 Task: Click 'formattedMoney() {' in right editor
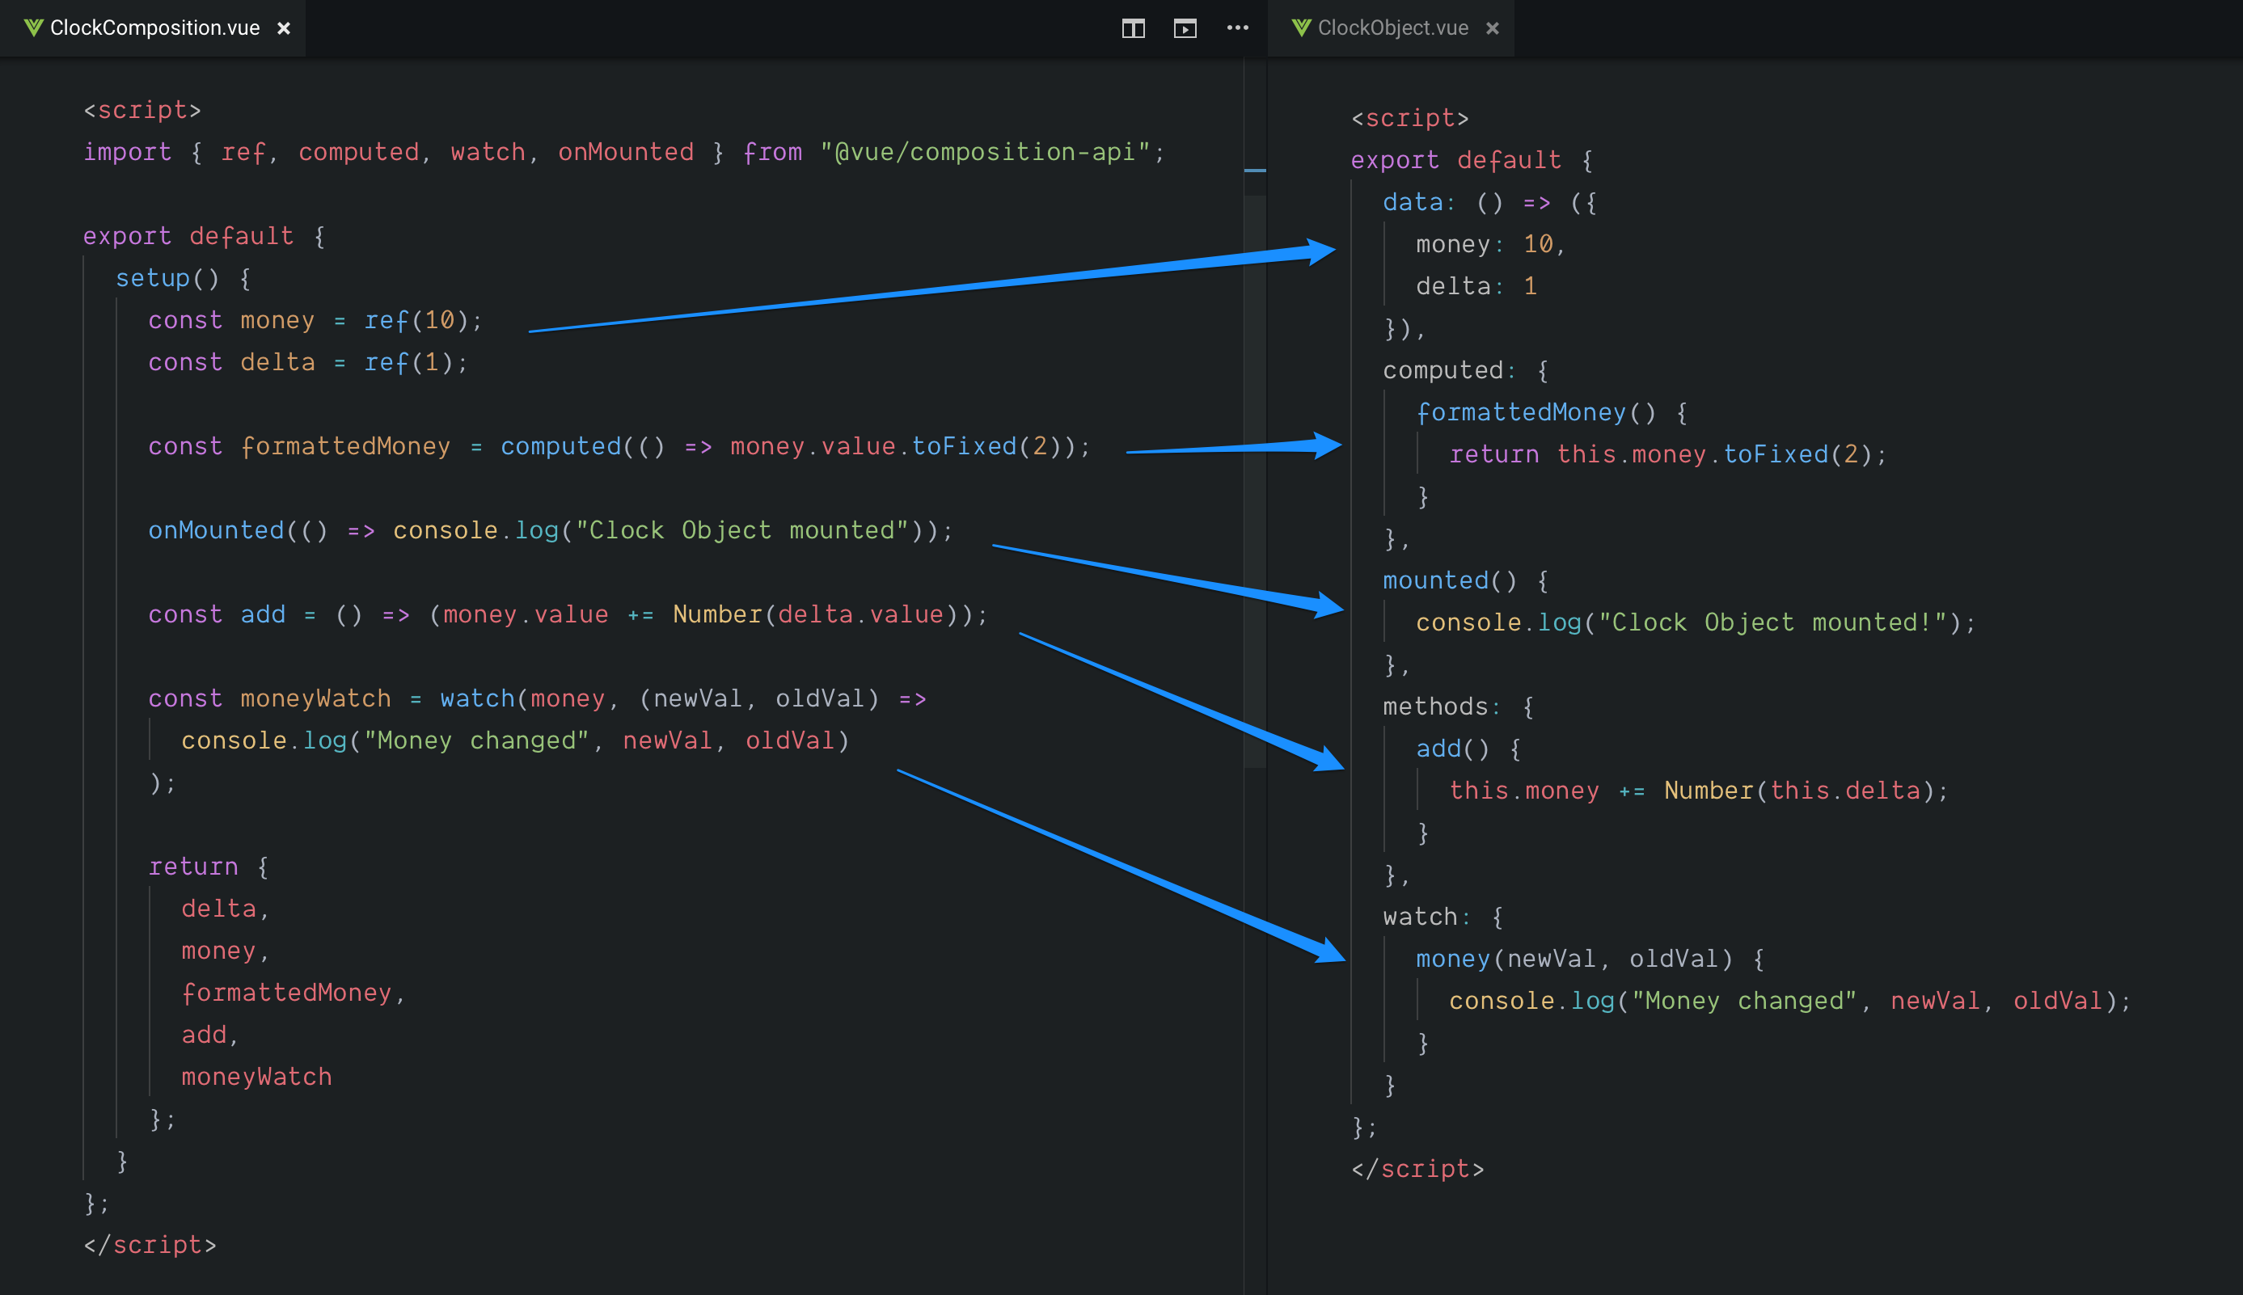click(1552, 411)
